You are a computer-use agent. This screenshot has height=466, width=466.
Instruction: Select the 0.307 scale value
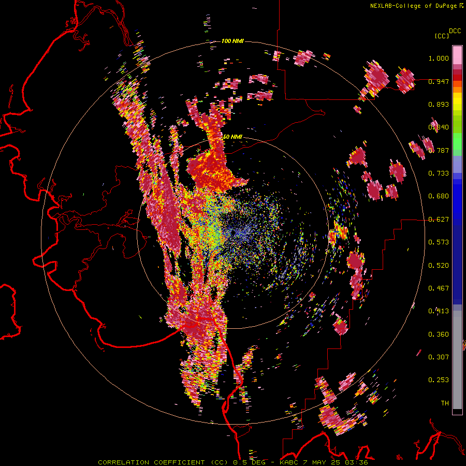click(x=439, y=357)
